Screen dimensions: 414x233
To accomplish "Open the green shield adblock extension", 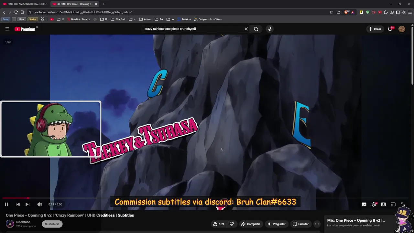I will pyautogui.click(x=367, y=12).
